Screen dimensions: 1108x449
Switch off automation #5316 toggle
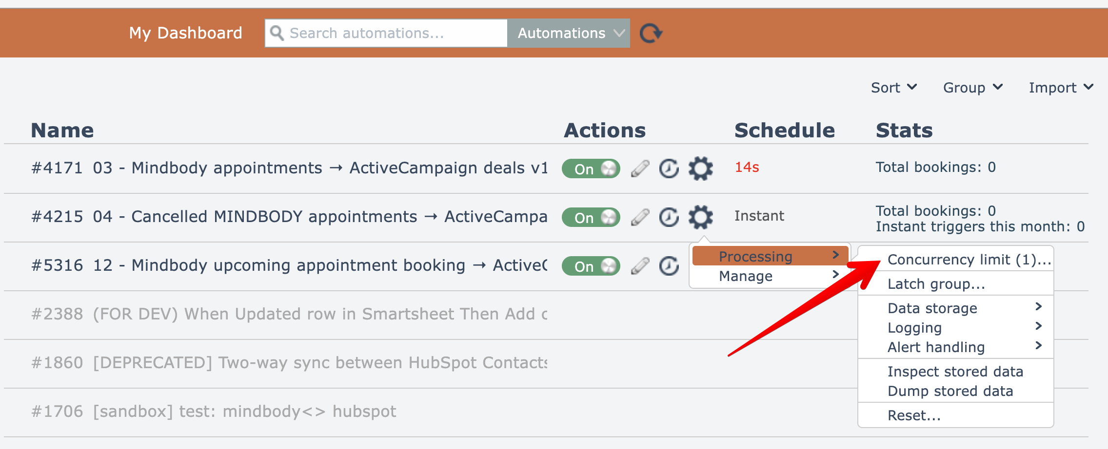coord(591,266)
